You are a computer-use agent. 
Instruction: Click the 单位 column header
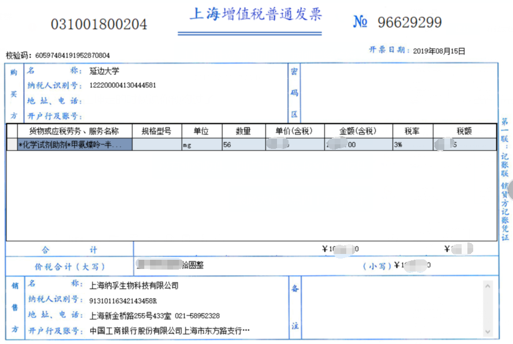coord(201,131)
